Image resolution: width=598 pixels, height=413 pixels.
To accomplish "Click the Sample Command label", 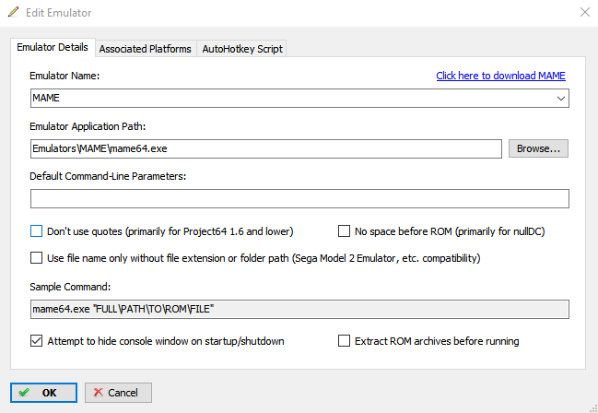I will [x=70, y=287].
